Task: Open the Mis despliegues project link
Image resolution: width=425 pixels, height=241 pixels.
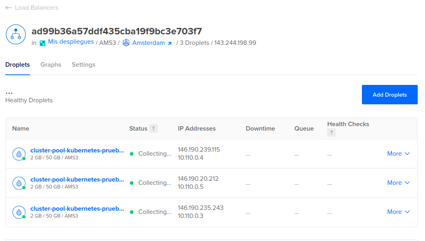Action: coord(71,42)
